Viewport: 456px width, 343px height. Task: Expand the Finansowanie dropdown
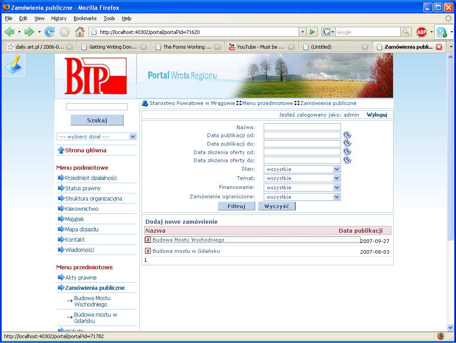coord(302,188)
